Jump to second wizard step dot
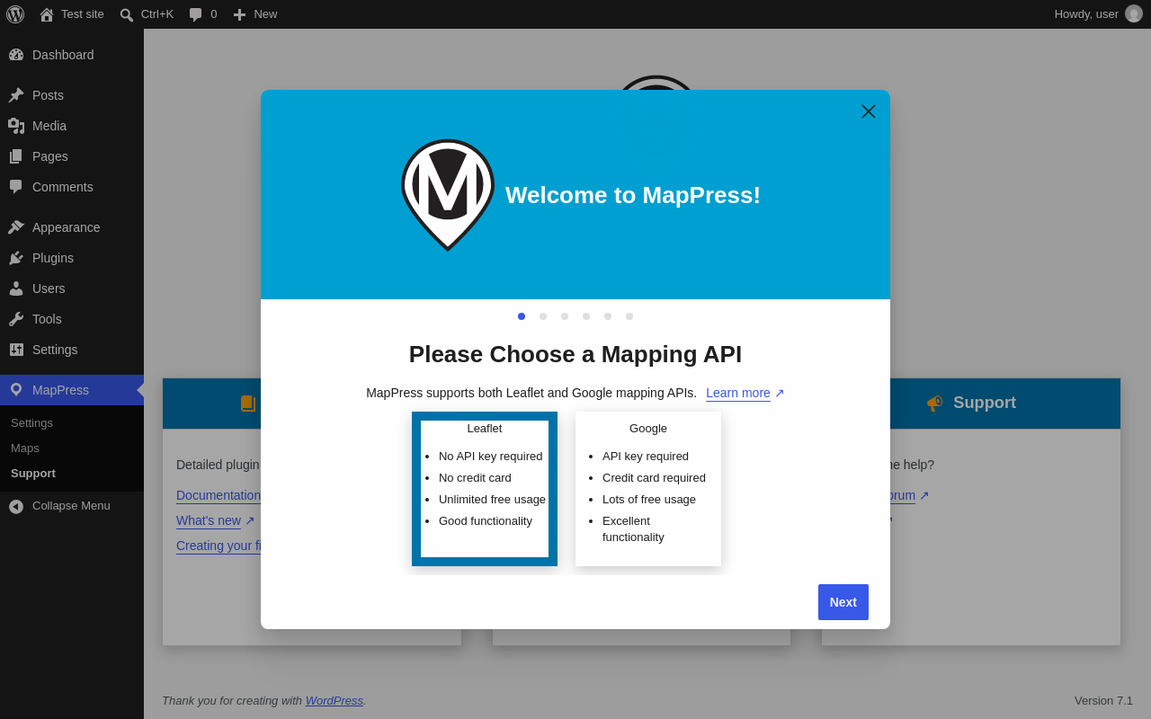This screenshot has width=1151, height=719. 543,316
